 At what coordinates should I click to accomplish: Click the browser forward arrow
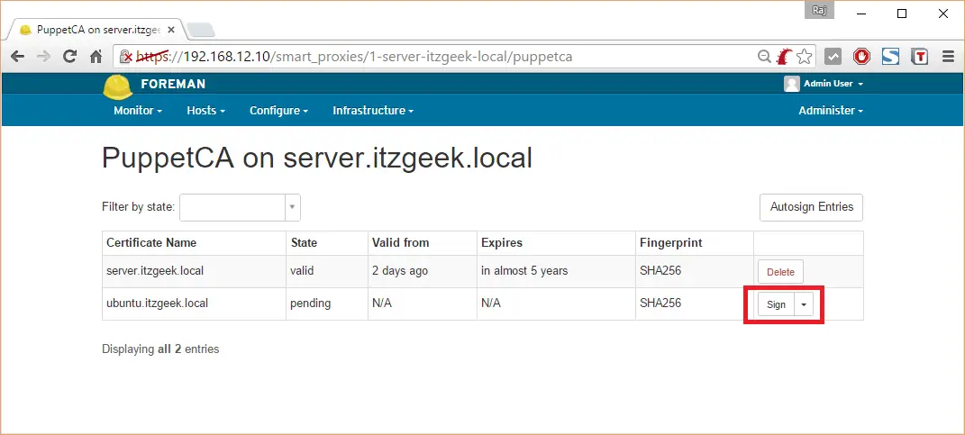[43, 57]
